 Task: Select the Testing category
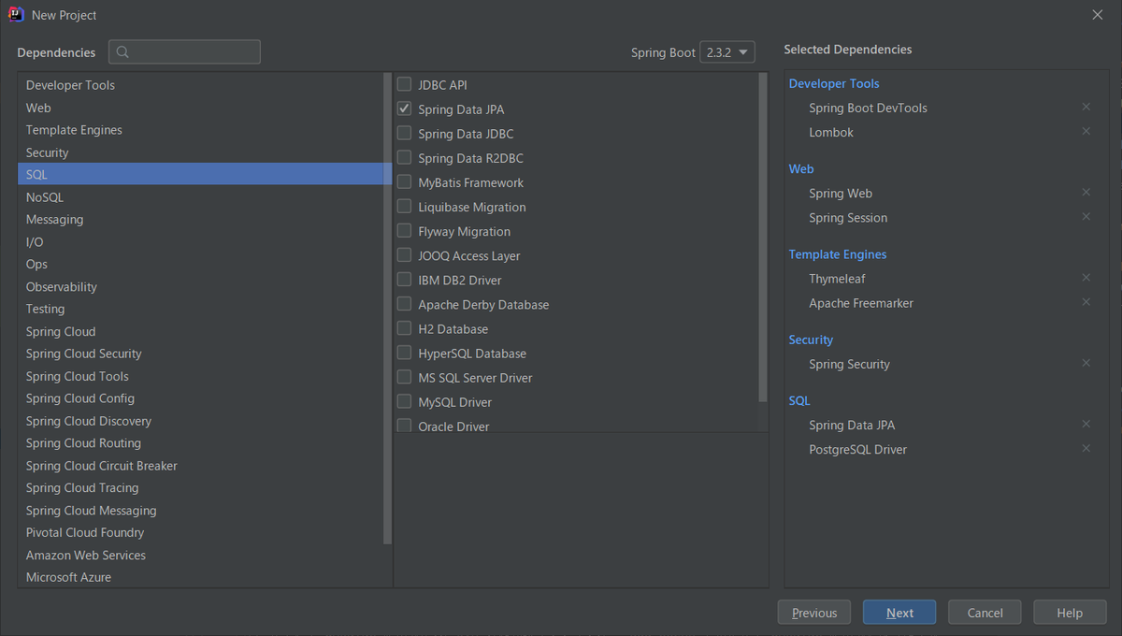[200, 309]
